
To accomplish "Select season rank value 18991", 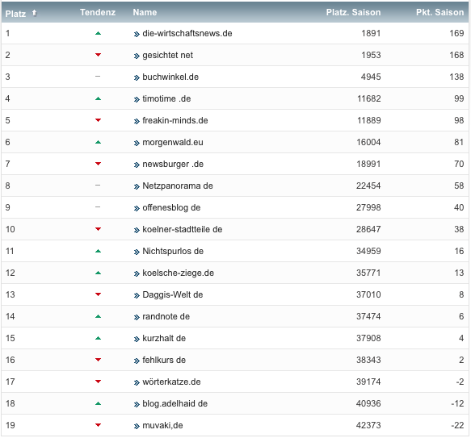I will click(x=368, y=164).
